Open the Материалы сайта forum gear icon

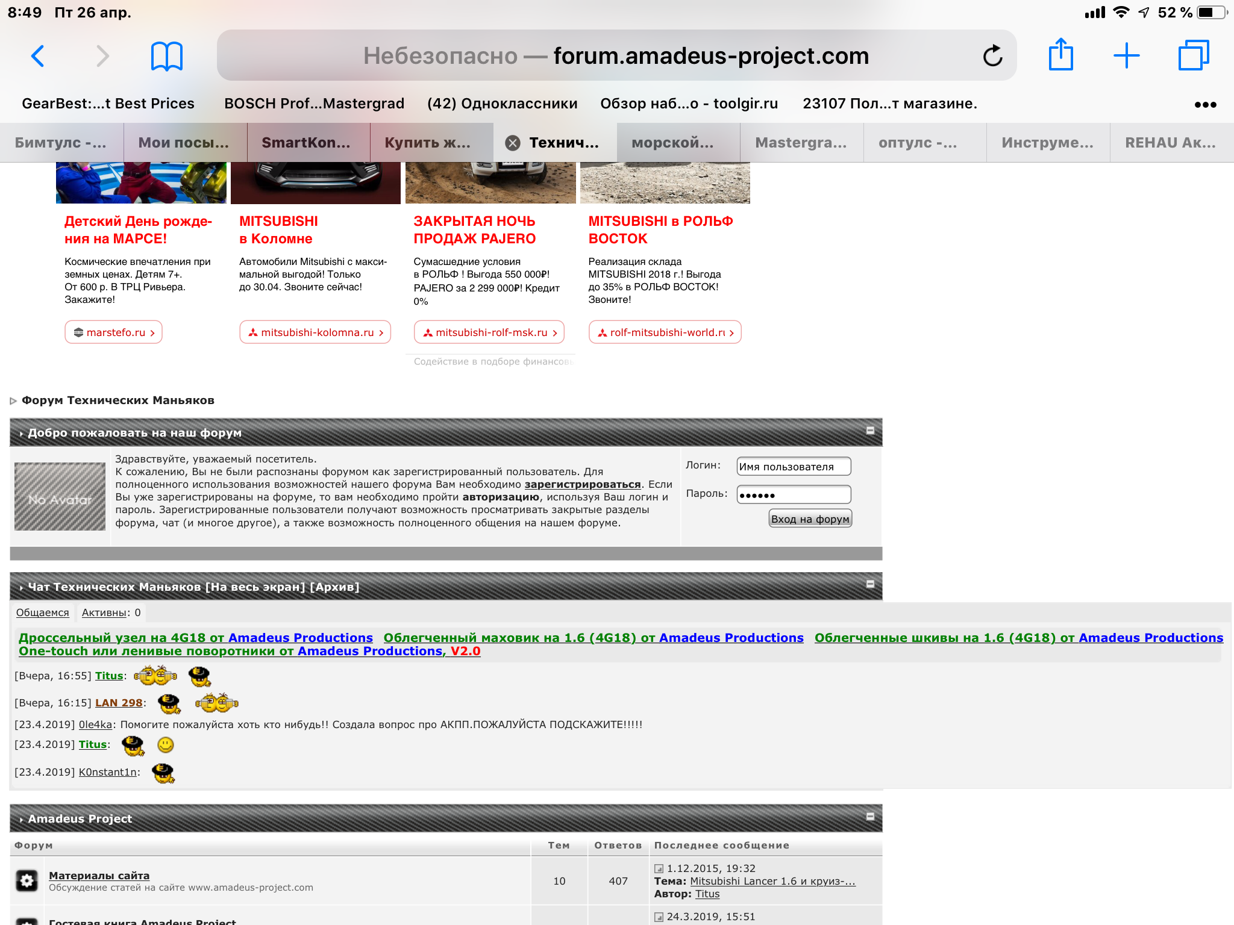coord(27,880)
